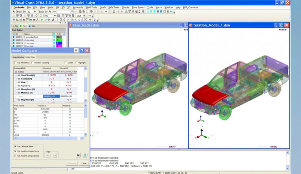Click the blue circular arrows icon ending view toolbar

[94, 19]
